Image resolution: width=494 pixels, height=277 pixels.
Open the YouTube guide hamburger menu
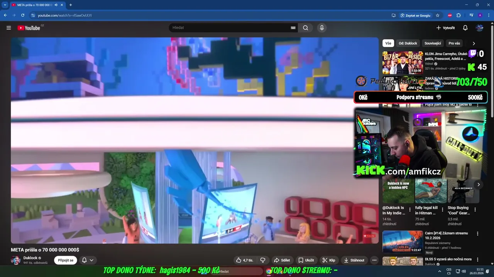8,28
